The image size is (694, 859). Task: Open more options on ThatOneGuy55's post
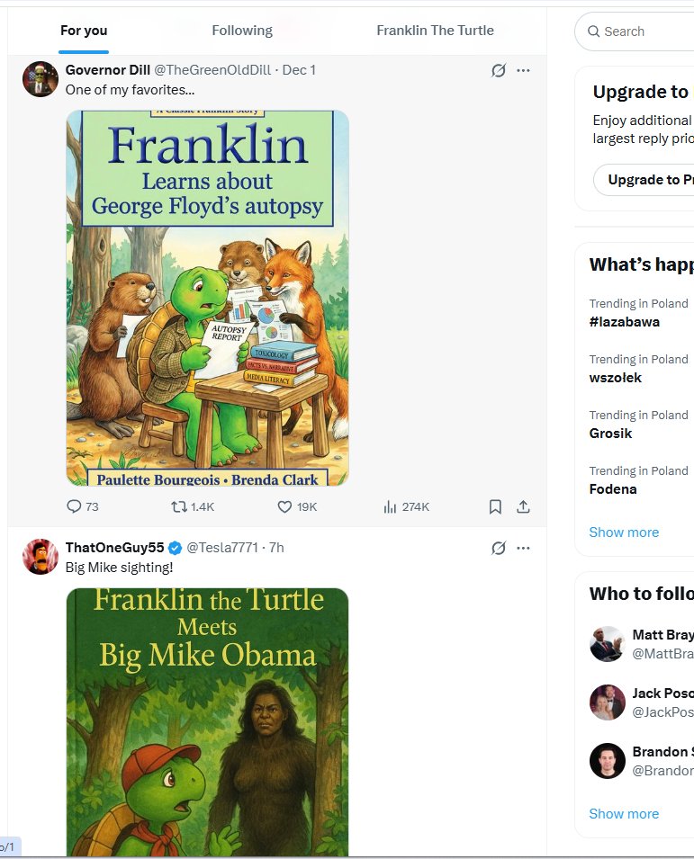pos(523,548)
